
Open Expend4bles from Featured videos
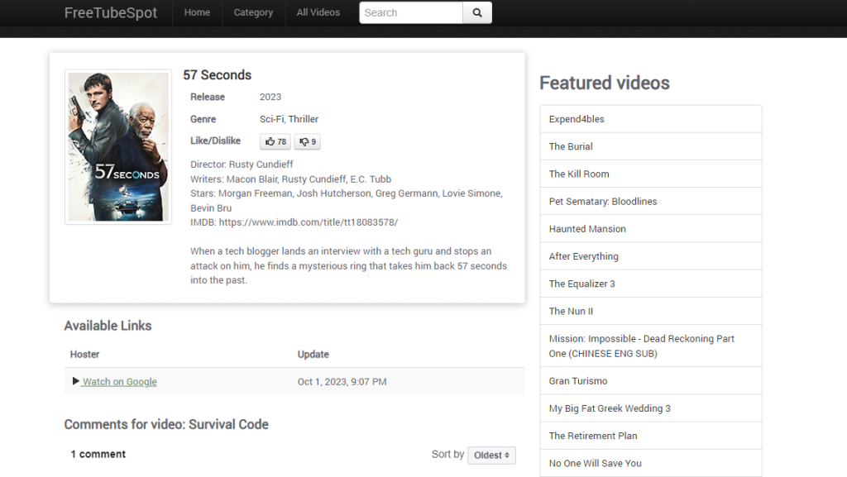651,119
